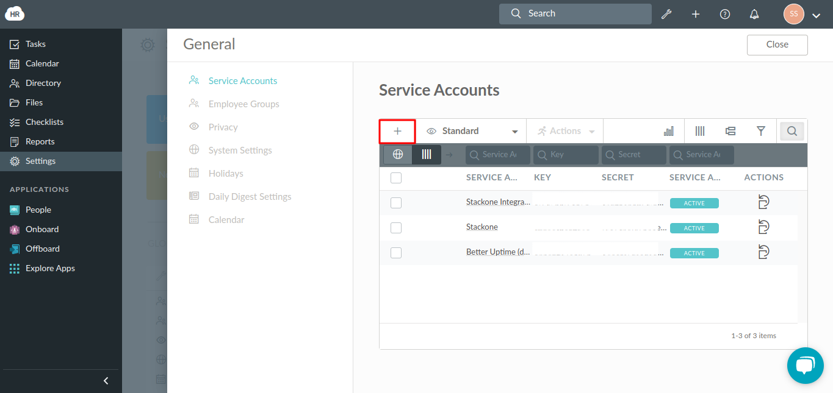The height and width of the screenshot is (393, 833).
Task: Select the column layout icon next to the chart
Action: [x=699, y=130]
